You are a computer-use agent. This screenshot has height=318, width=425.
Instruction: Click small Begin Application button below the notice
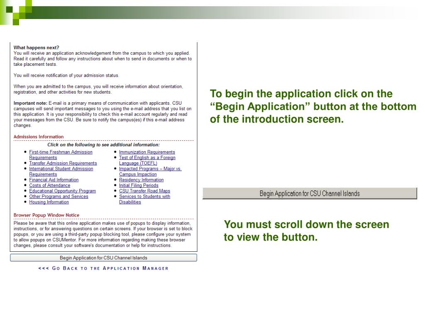click(103, 258)
